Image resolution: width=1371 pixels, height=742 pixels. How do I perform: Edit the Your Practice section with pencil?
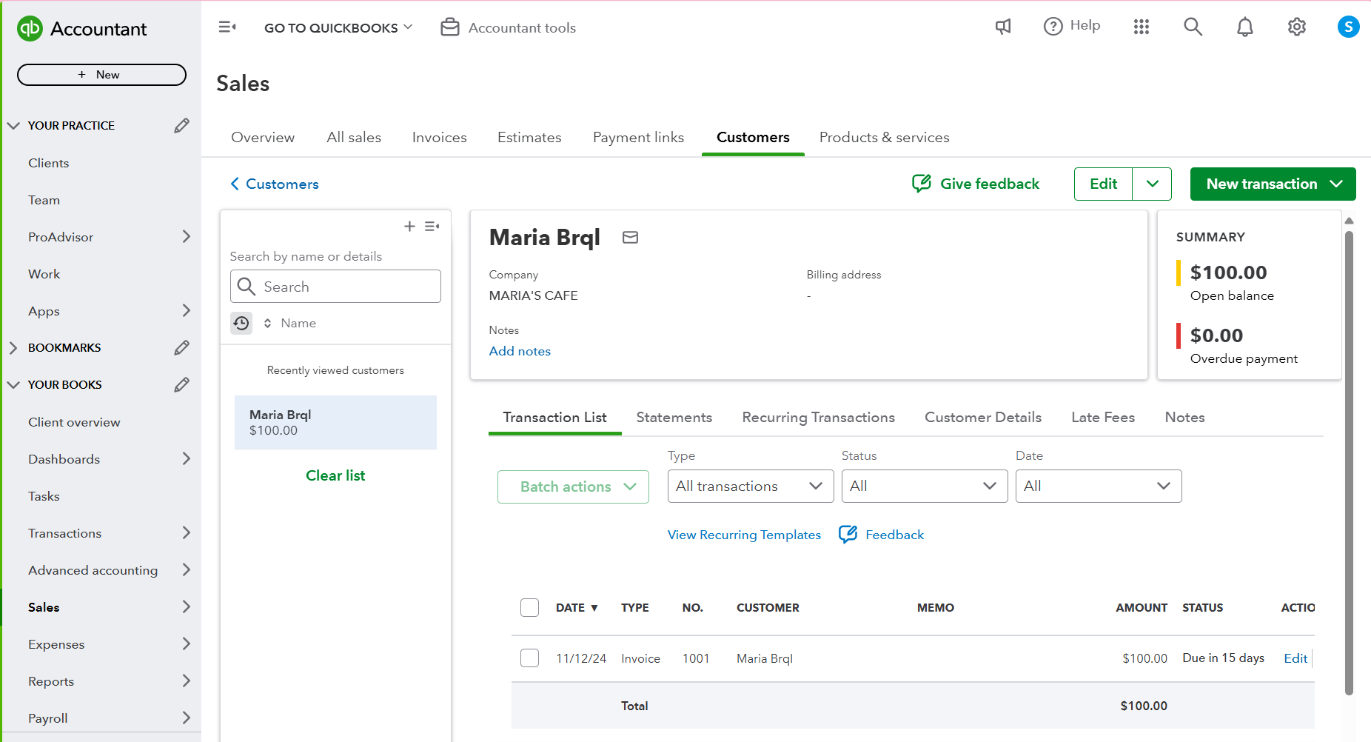181,125
